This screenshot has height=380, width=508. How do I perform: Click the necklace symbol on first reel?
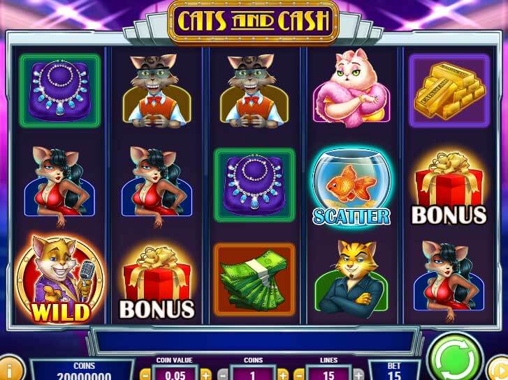point(60,91)
